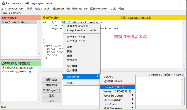The height and width of the screenshot is (110, 187).
Task: Click the down arrow of the commit message scrollbar
Action: pyautogui.click(x=182, y=103)
